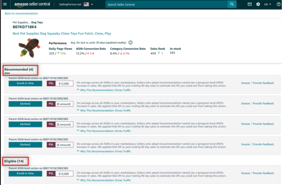Click ASIN Conversion Rate value 12.2%
This screenshot has width=283, height=185.
click(80, 54)
